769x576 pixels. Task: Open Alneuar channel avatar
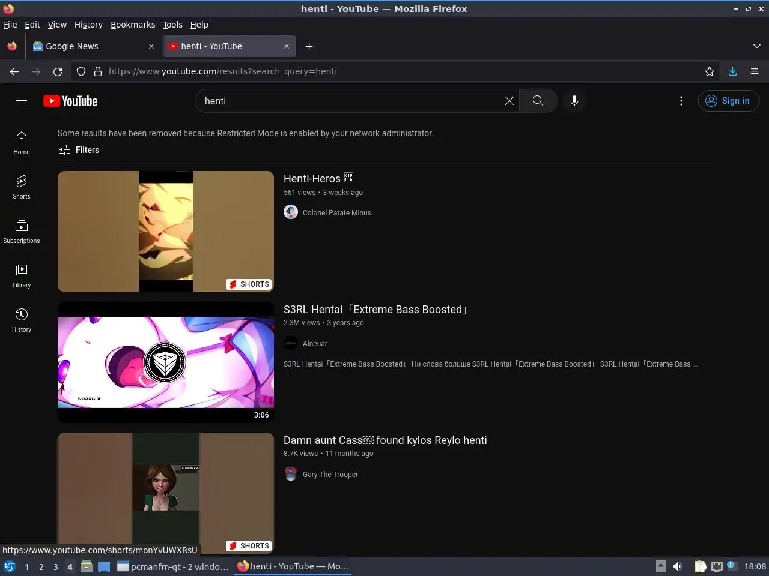[291, 343]
